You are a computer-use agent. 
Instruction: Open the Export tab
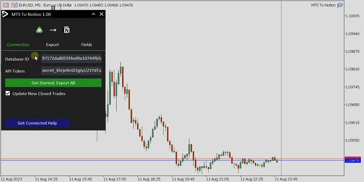pos(52,45)
